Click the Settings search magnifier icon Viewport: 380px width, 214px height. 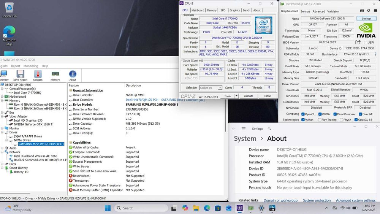[x=269, y=128]
